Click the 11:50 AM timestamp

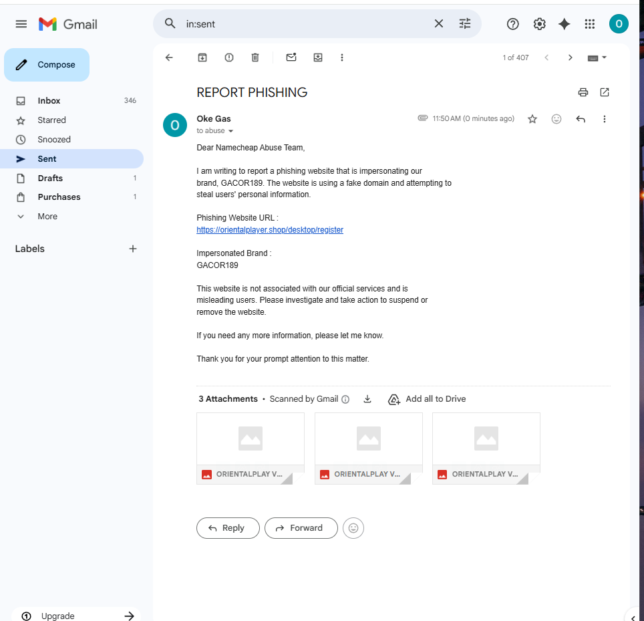(x=473, y=119)
